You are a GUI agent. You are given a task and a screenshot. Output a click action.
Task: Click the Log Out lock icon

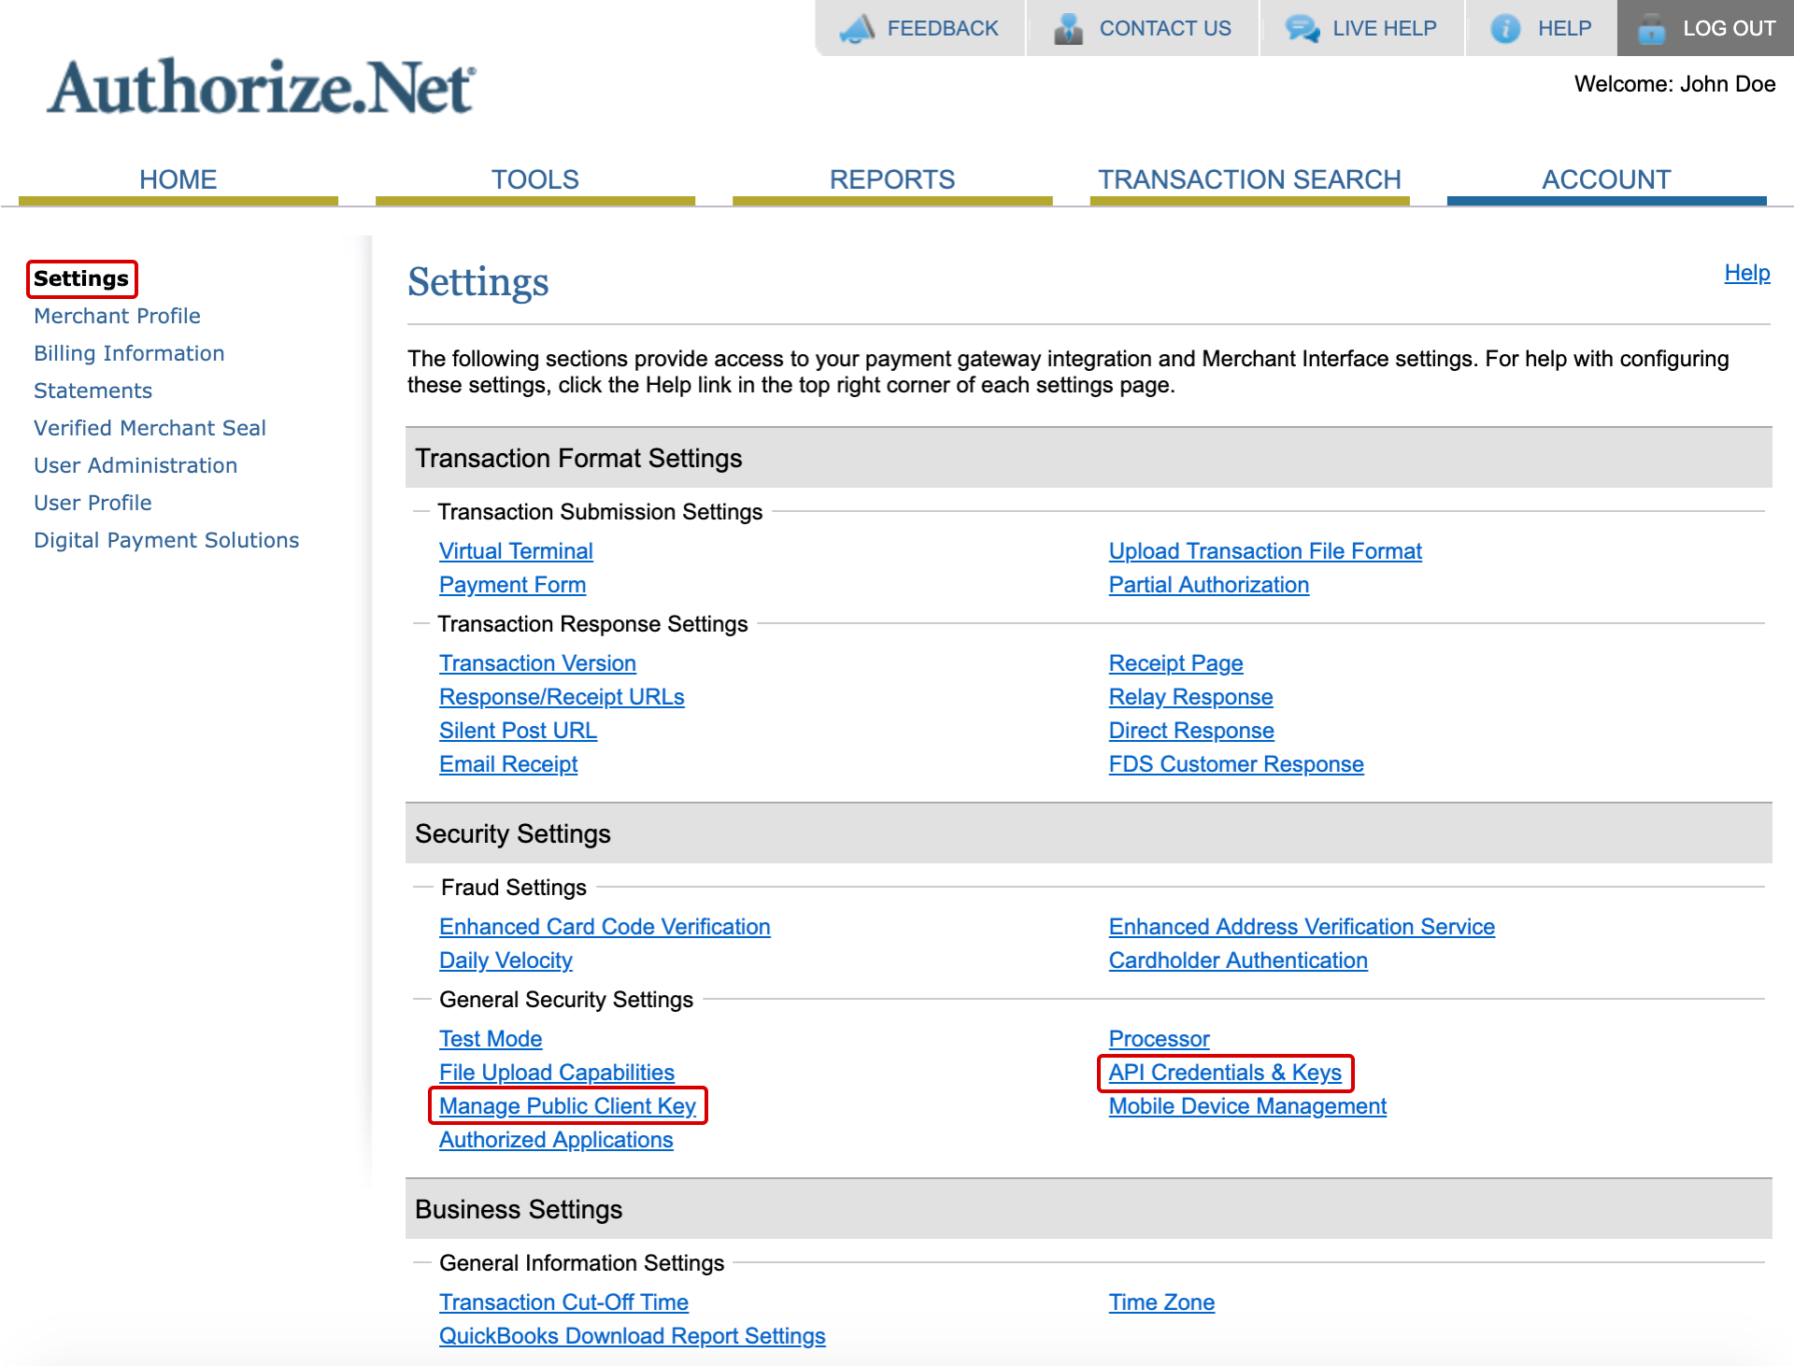point(1652,30)
